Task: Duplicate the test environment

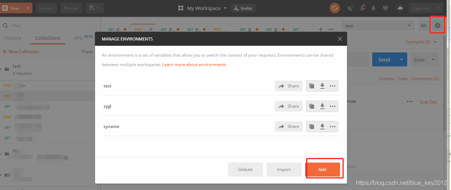Action: (x=312, y=86)
